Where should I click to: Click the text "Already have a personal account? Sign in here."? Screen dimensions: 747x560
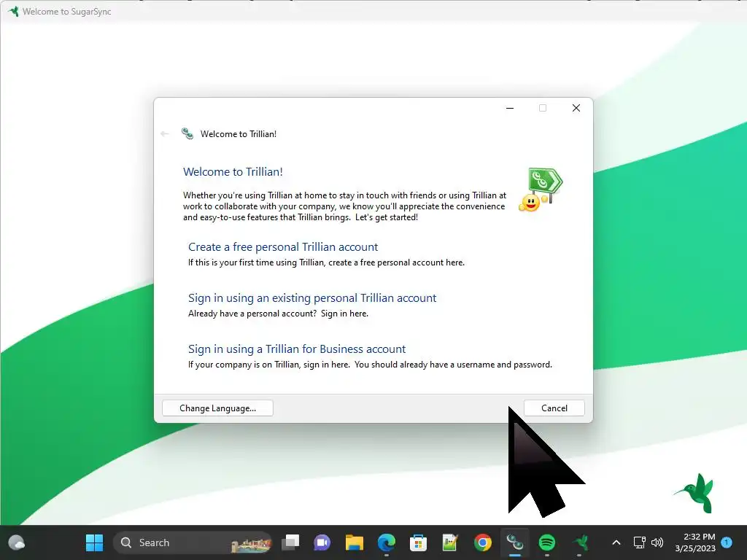click(278, 314)
